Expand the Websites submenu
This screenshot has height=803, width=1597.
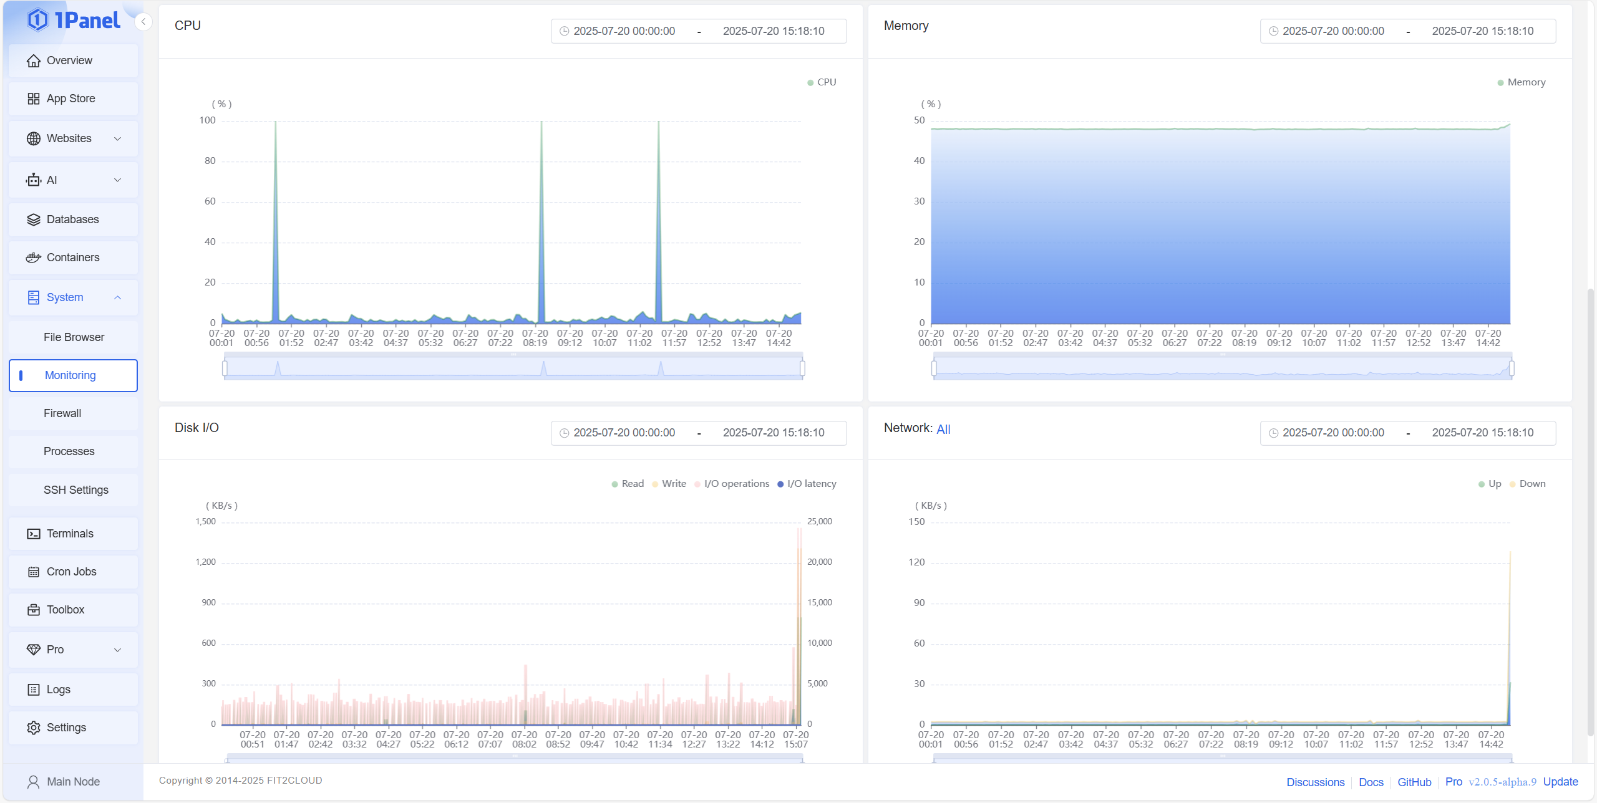(117, 138)
